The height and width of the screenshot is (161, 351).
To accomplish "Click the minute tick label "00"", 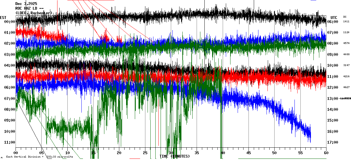I will click(16, 153).
